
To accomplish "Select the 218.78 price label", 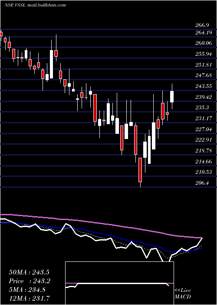I will [203, 151].
